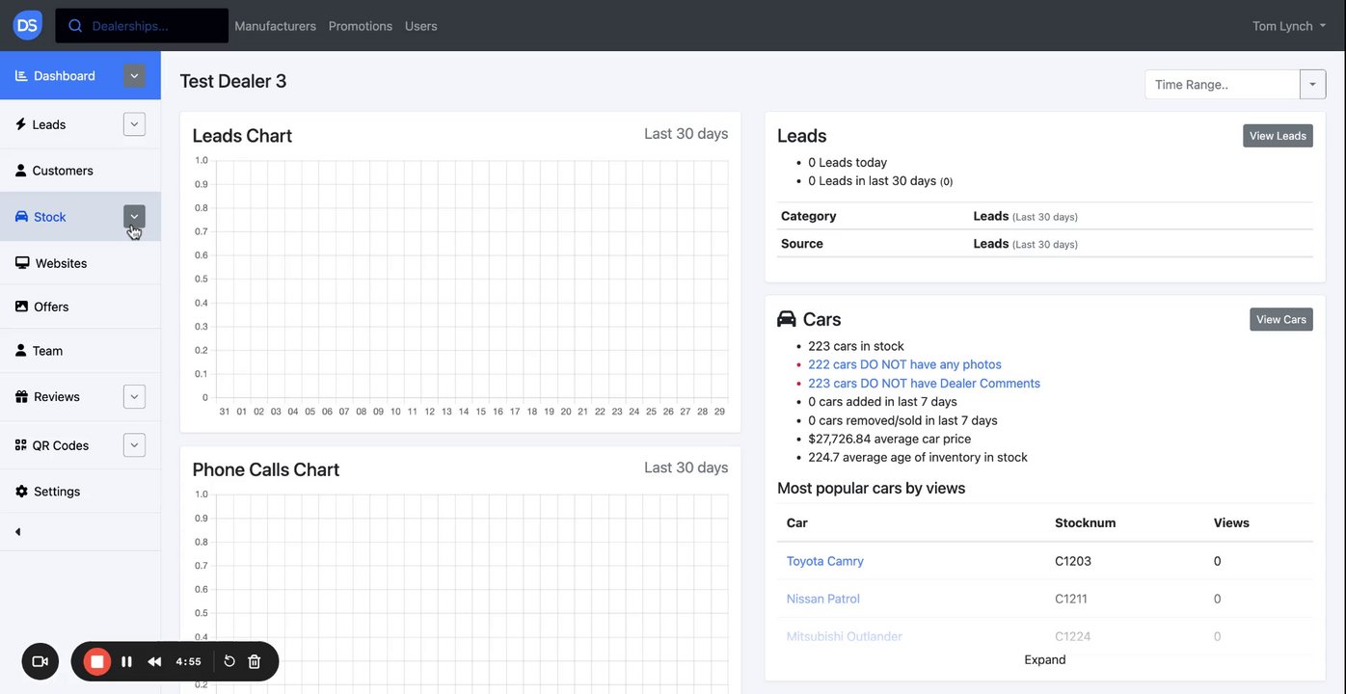Click the Stock car icon
This screenshot has height=694, width=1346.
click(21, 217)
